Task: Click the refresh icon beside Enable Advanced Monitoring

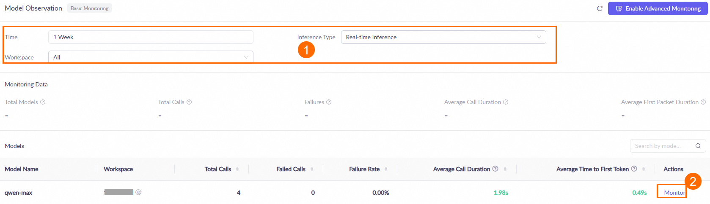Action: click(600, 8)
